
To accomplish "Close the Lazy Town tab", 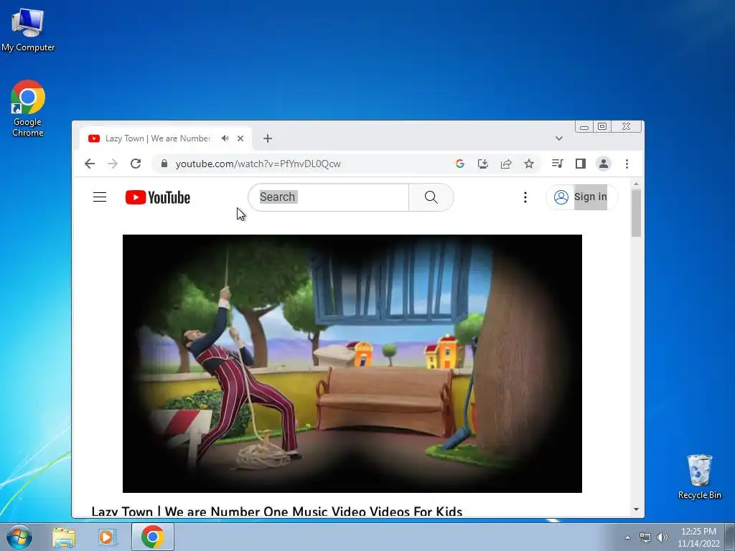I will [x=240, y=138].
